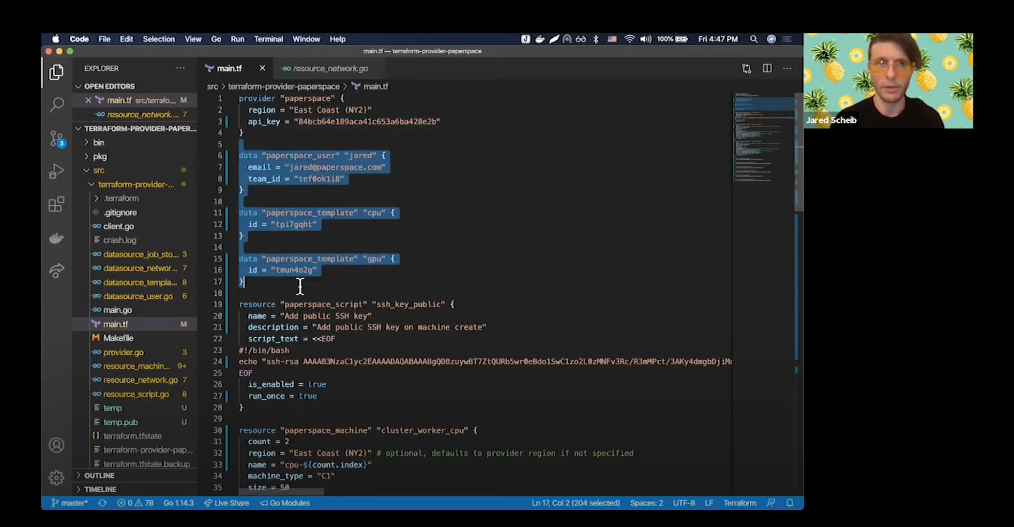This screenshot has height=527, width=1014.
Task: Open the Live Share icon in the activity bar
Action: [x=56, y=270]
